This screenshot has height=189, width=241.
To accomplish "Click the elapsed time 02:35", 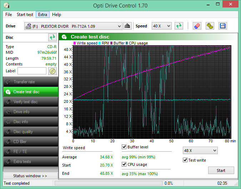I will 222,183.
